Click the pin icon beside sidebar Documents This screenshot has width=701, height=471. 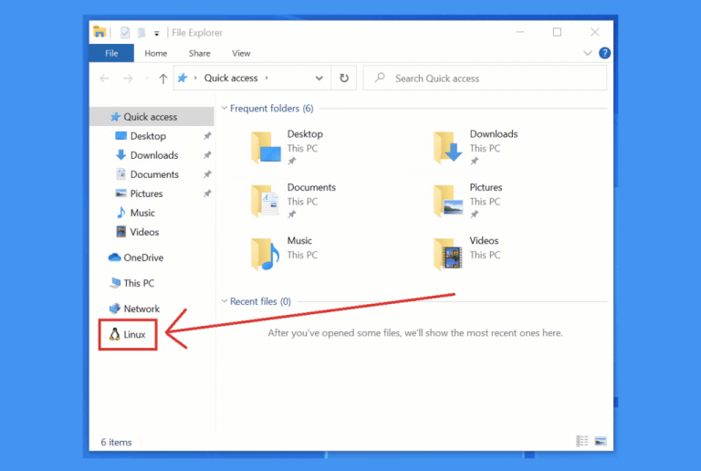207,174
